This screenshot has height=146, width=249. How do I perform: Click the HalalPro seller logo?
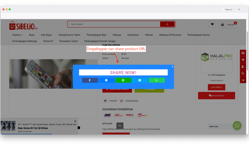216,57
